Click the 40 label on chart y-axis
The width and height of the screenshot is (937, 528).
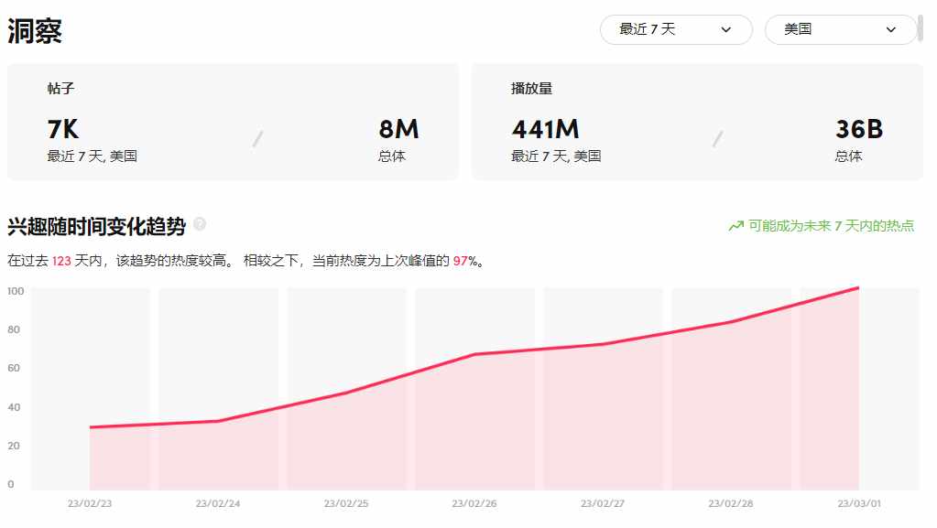click(14, 407)
